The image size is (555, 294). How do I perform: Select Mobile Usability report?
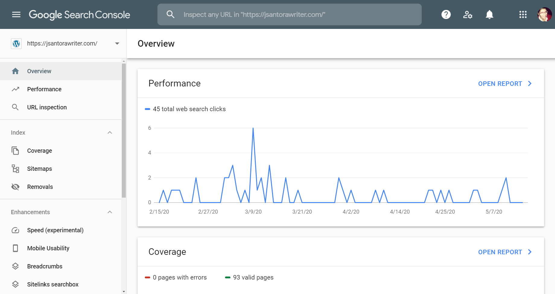48,248
